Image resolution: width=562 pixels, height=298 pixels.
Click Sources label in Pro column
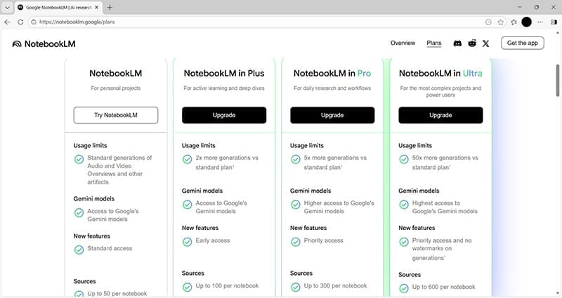tap(301, 273)
